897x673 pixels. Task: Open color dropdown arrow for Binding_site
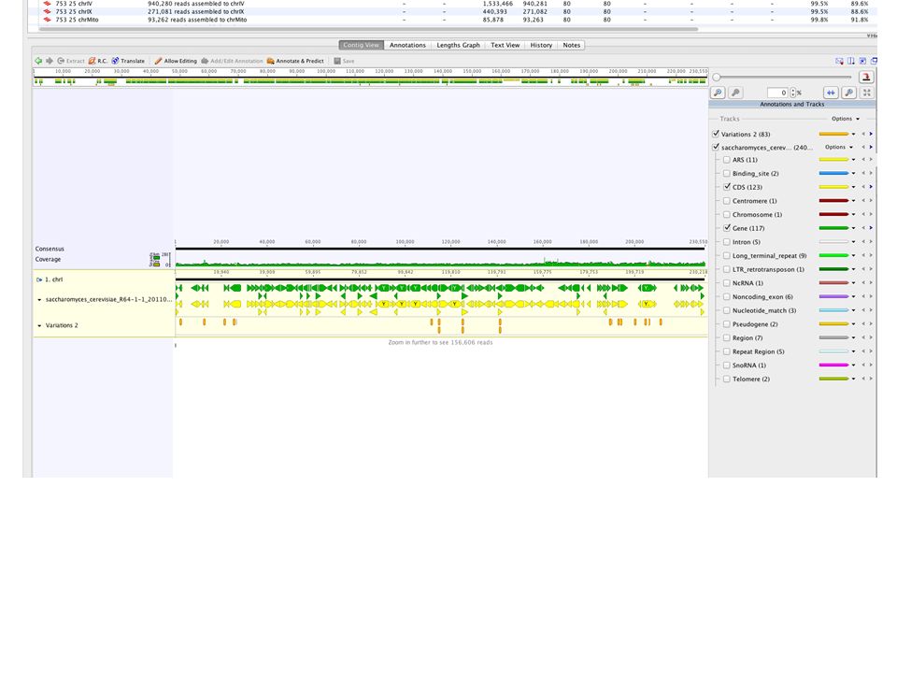[x=853, y=174]
